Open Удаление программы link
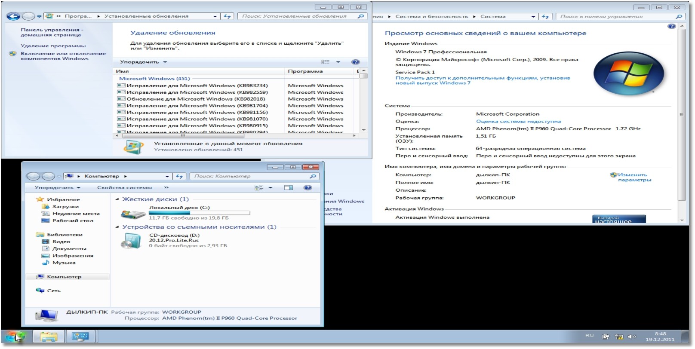The width and height of the screenshot is (695, 349). 53,46
